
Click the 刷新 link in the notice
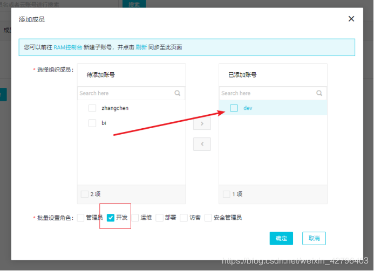click(x=141, y=47)
